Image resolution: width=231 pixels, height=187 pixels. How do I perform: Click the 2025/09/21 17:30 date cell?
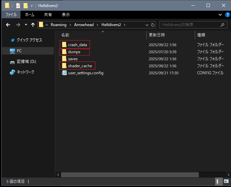point(164,73)
